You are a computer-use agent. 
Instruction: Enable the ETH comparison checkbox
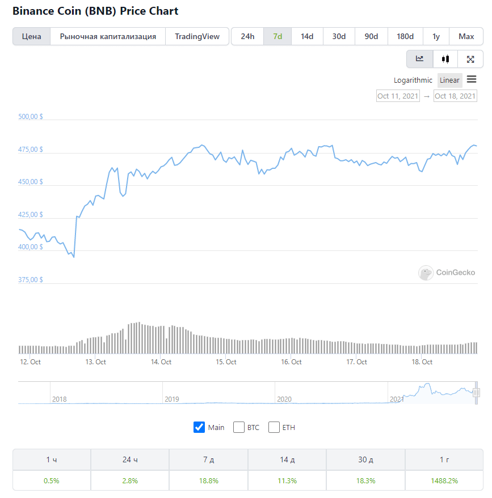[274, 427]
